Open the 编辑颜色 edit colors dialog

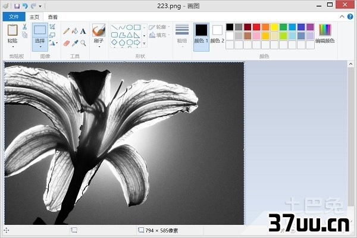coord(325,33)
